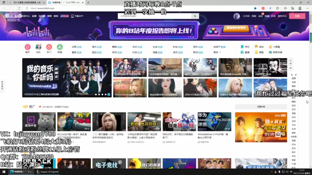312x175 pixels.
Task: Click the Edge browser taskbar item
Action: (21, 172)
